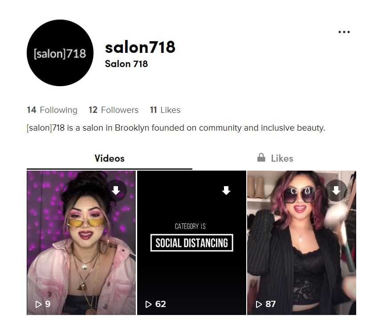Image resolution: width=370 pixels, height=335 pixels.
Task: Click play icon showing 62 views
Action: [148, 304]
